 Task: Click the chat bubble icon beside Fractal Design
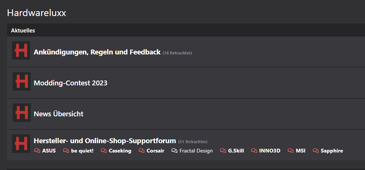point(174,151)
